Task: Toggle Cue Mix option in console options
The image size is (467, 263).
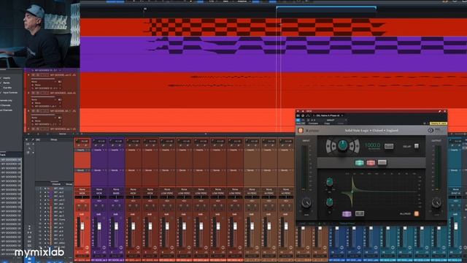Action: [7, 88]
